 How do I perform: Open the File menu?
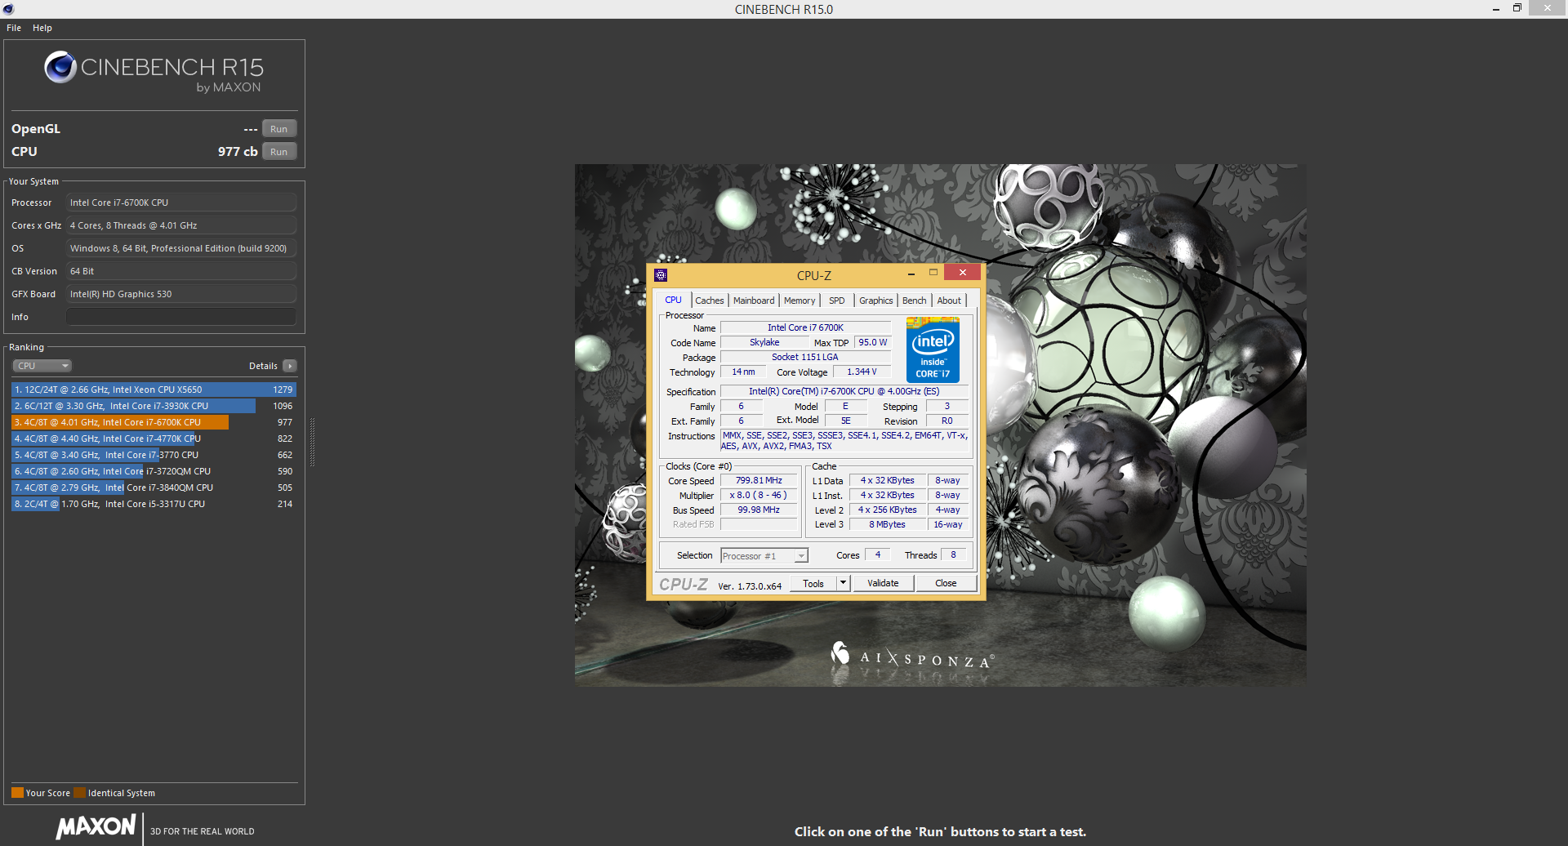click(x=14, y=28)
